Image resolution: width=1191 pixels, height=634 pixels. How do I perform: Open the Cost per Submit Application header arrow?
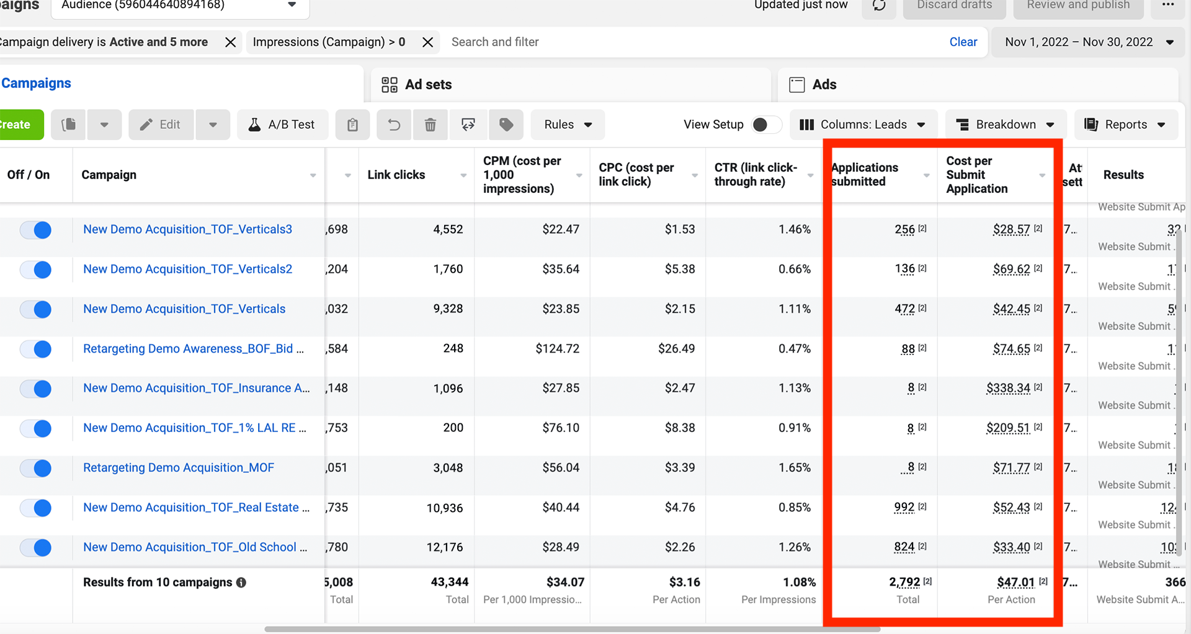pos(1042,175)
